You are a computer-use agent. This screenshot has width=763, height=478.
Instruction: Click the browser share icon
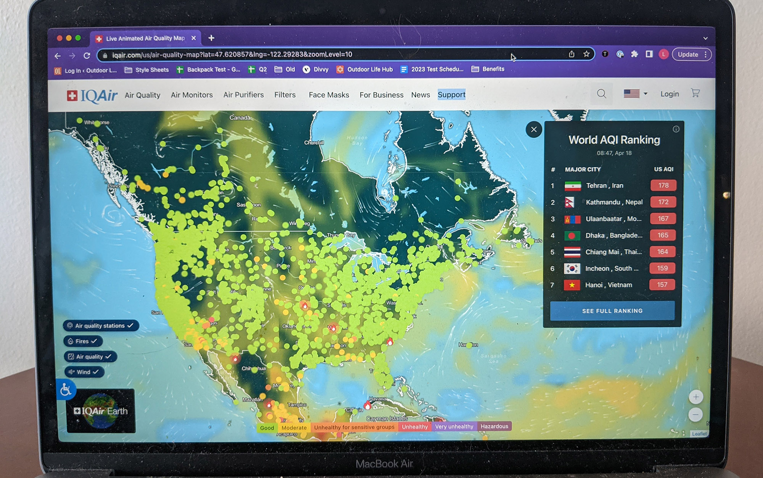(571, 54)
